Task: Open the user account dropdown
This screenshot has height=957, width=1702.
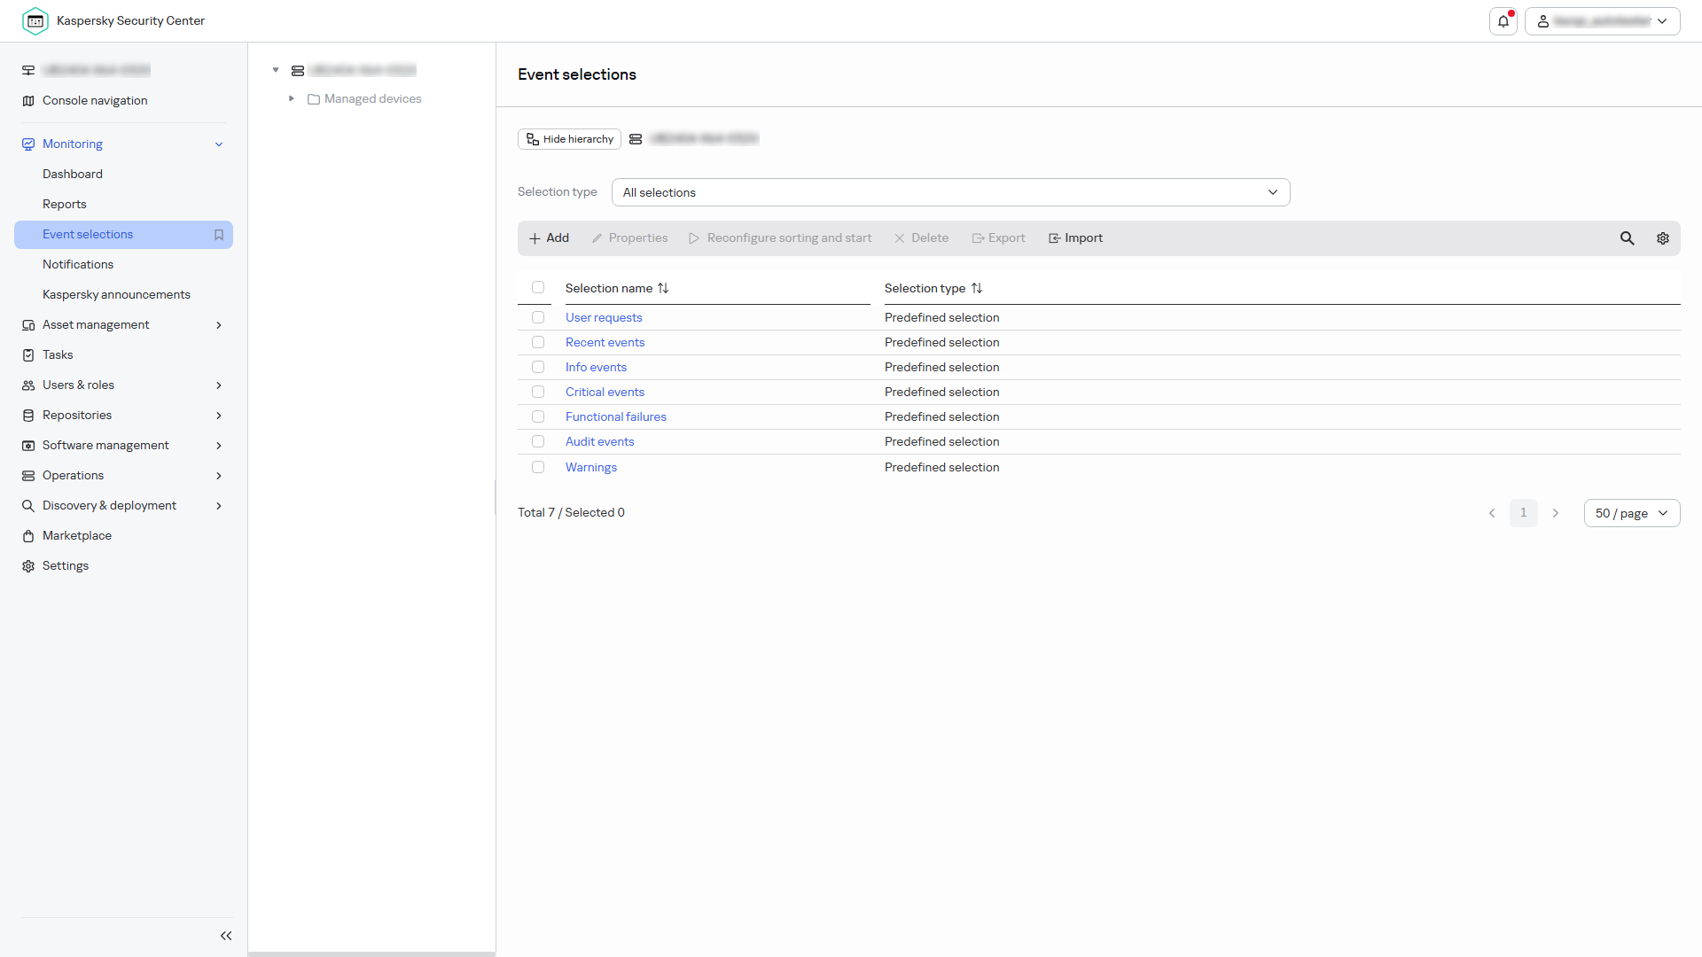Action: (x=1602, y=21)
